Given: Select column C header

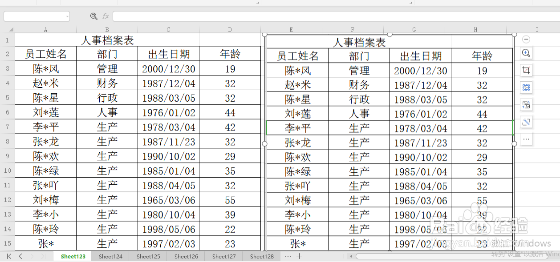Looking at the screenshot, I should [x=169, y=30].
